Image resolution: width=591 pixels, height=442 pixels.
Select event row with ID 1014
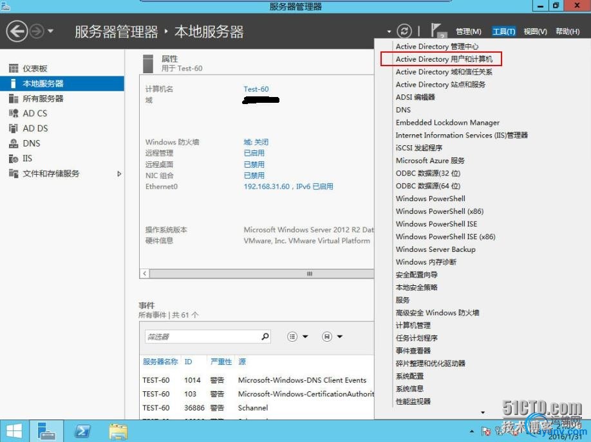(257, 380)
